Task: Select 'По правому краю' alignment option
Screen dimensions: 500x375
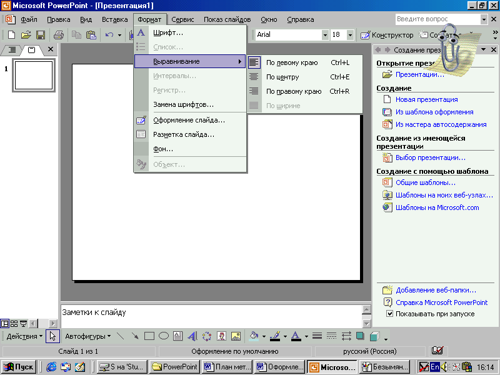Action: 305,91
